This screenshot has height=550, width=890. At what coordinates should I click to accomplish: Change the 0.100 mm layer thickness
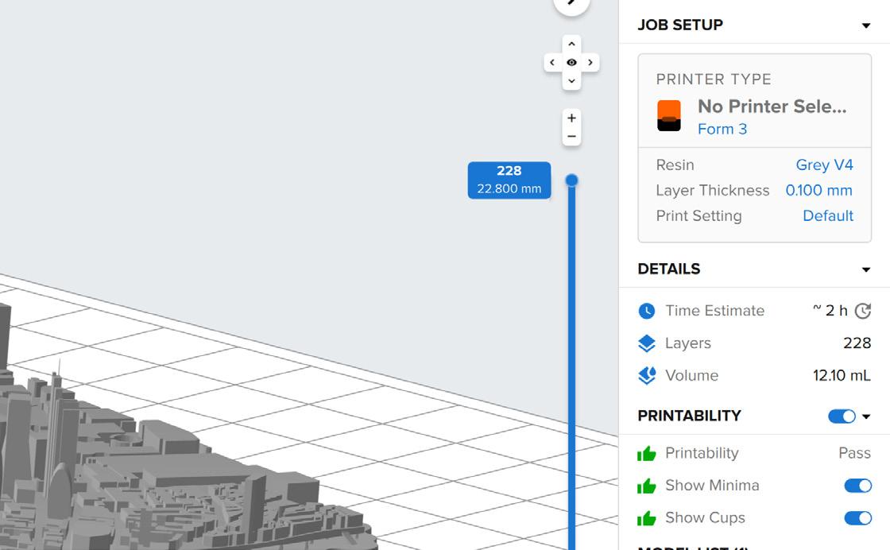819,190
